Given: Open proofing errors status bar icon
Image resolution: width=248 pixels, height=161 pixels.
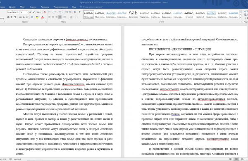Looking at the screenshot, I should tap(10, 159).
